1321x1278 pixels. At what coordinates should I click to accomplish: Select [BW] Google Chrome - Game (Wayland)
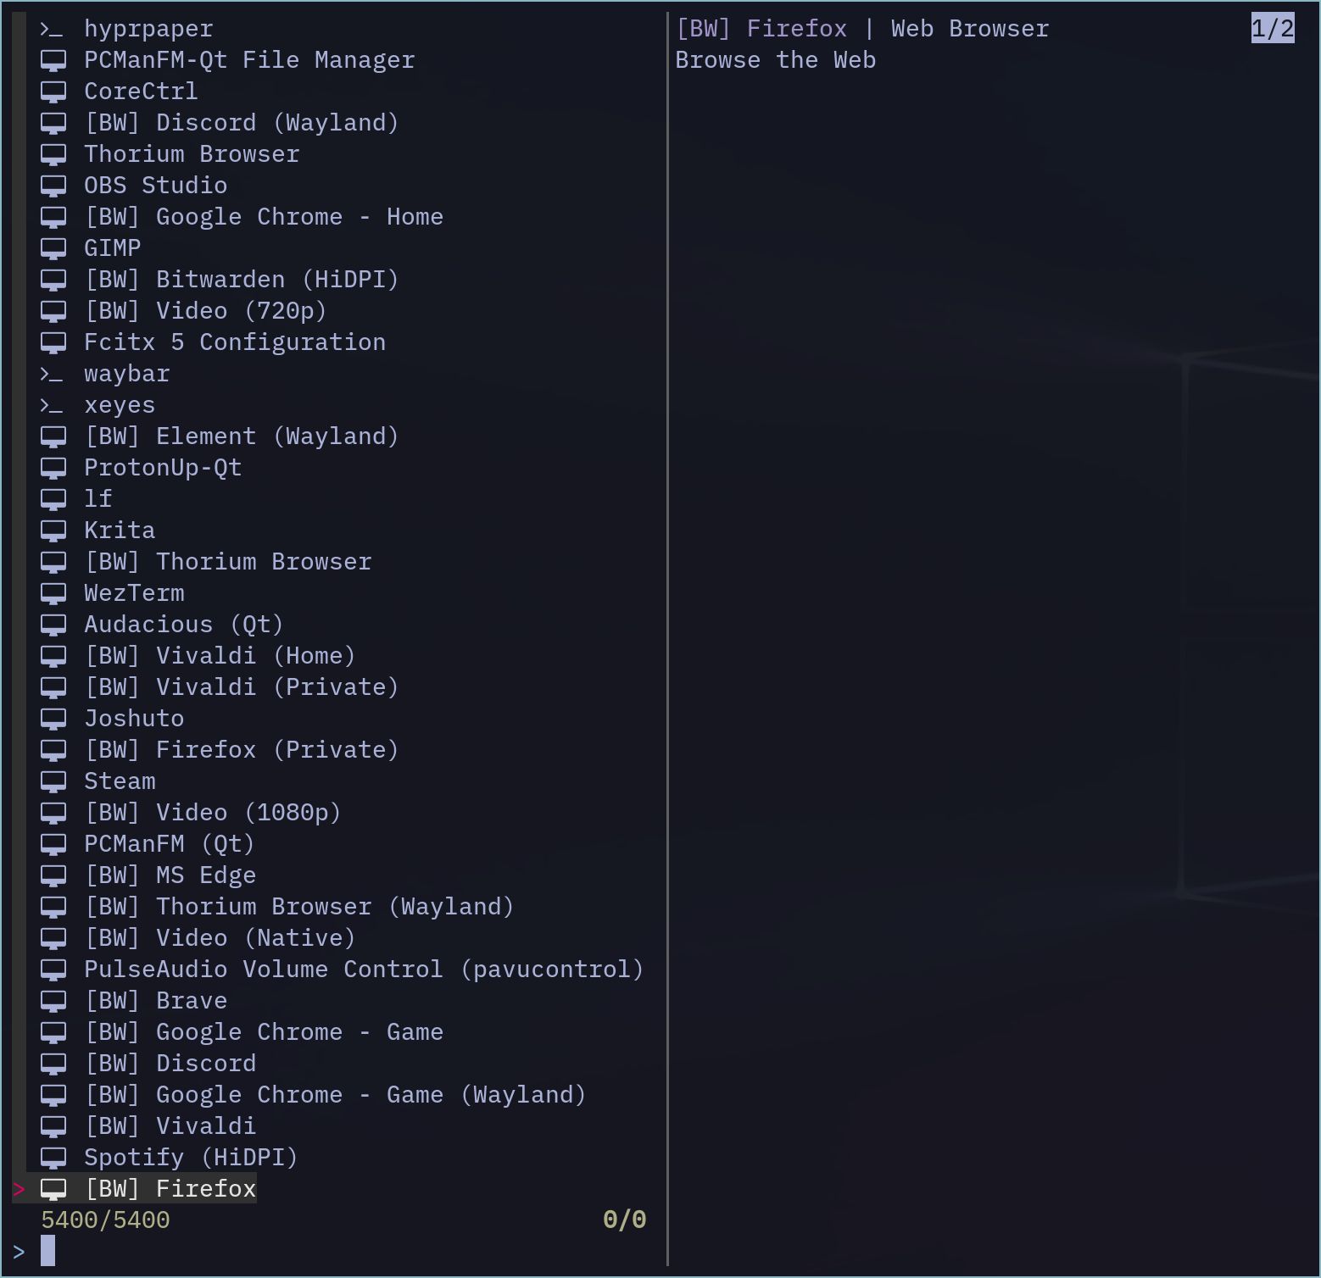[x=335, y=1096]
